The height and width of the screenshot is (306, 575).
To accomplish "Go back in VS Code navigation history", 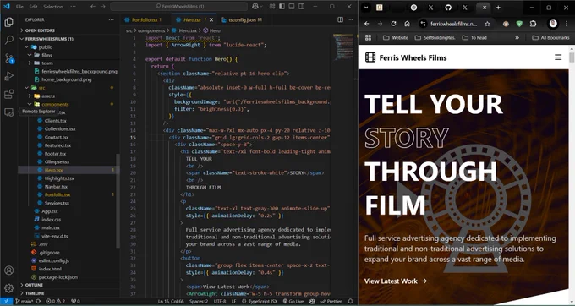I will click(x=93, y=7).
